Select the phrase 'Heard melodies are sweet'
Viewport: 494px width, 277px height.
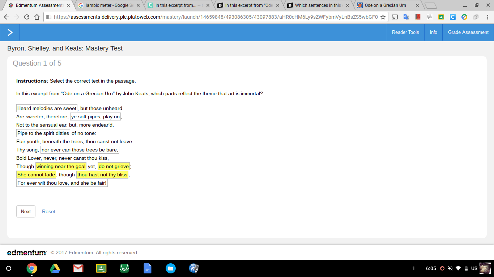coord(47,108)
